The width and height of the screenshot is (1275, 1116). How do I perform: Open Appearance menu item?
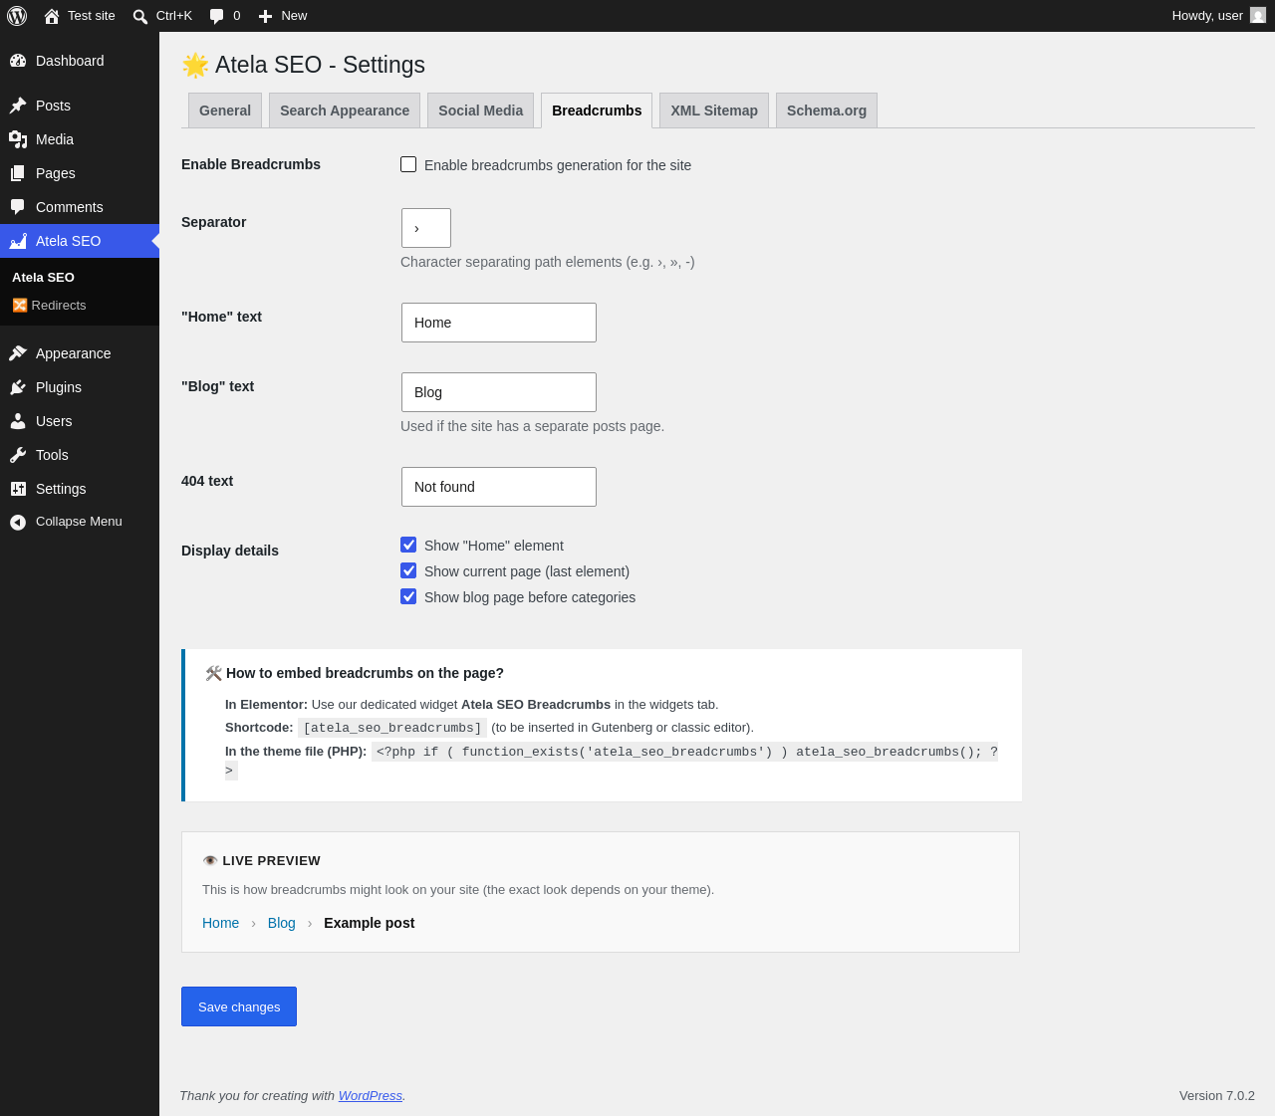point(80,353)
